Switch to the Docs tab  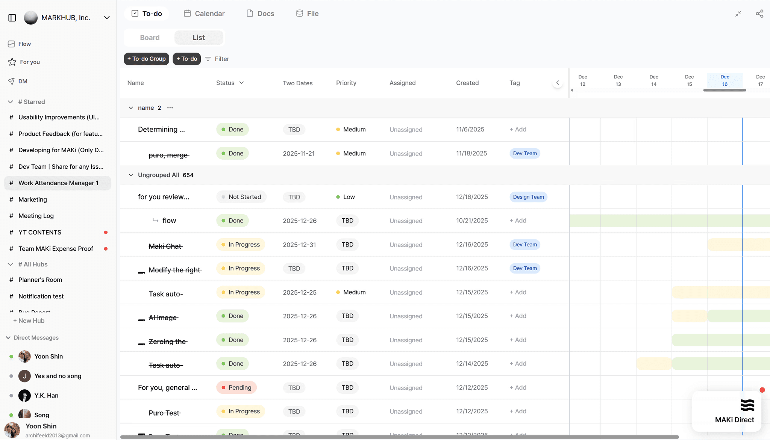tap(260, 14)
